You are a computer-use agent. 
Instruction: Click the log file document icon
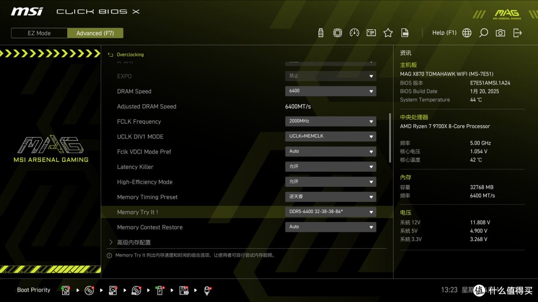click(405, 33)
